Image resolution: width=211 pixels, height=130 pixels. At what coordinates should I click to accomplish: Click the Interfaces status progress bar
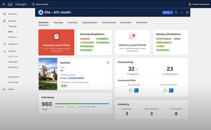82,104
